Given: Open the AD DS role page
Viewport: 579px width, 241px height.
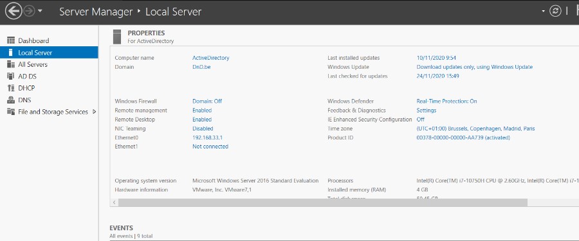Looking at the screenshot, I should tap(27, 76).
